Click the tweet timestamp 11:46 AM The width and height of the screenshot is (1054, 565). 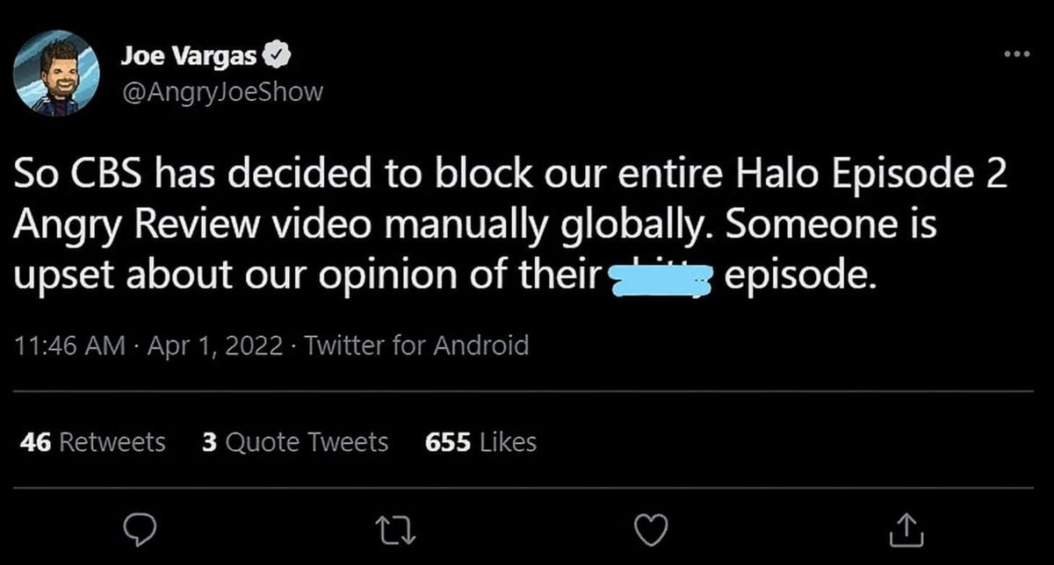71,345
